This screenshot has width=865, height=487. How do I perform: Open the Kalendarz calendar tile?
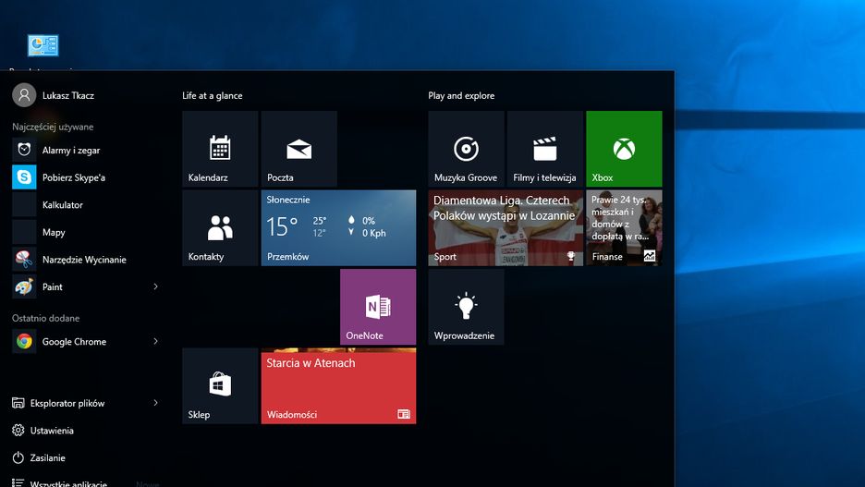point(220,149)
